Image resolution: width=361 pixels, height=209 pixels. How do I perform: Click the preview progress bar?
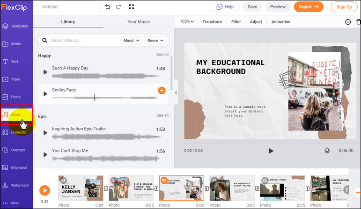click(x=270, y=143)
